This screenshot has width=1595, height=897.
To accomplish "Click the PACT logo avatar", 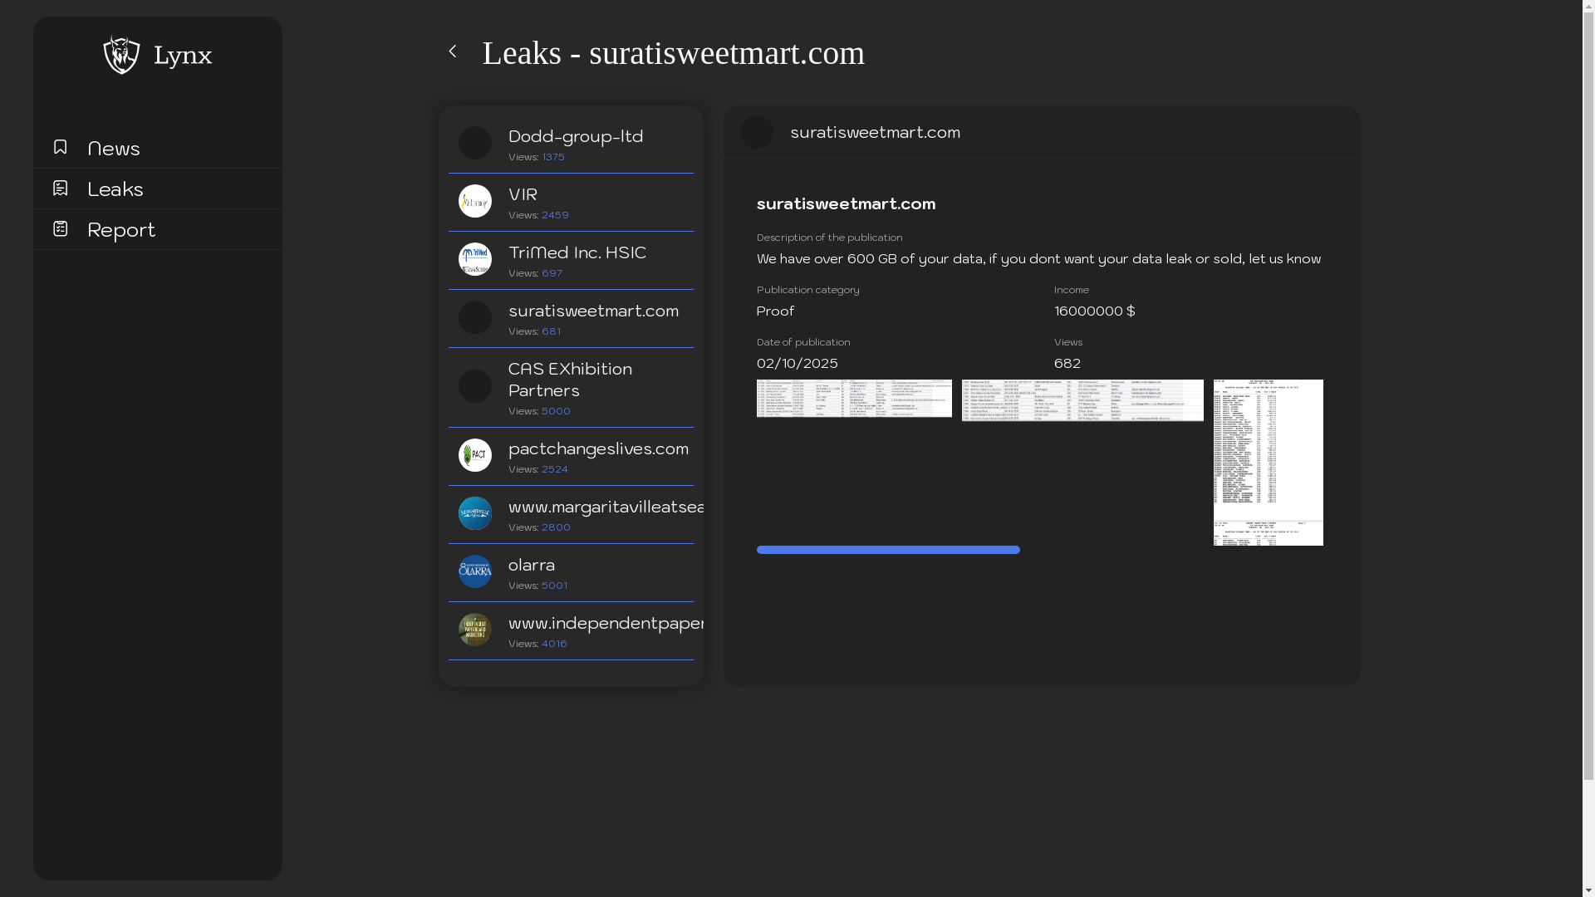I will [475, 455].
